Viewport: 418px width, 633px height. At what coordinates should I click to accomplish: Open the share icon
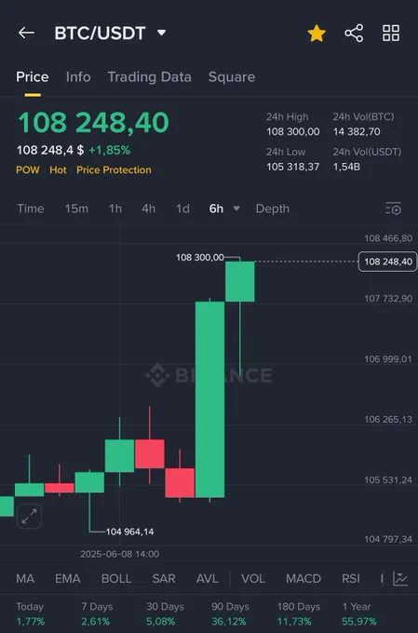(x=354, y=34)
